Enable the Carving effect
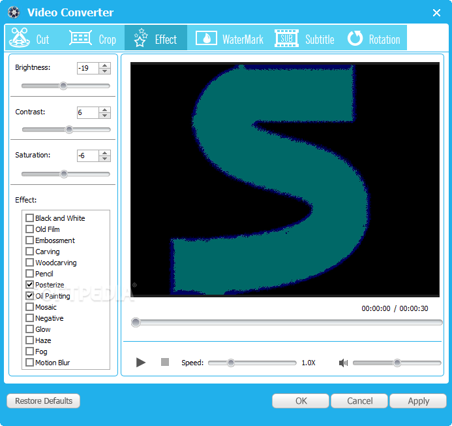The height and width of the screenshot is (426, 452). point(29,252)
